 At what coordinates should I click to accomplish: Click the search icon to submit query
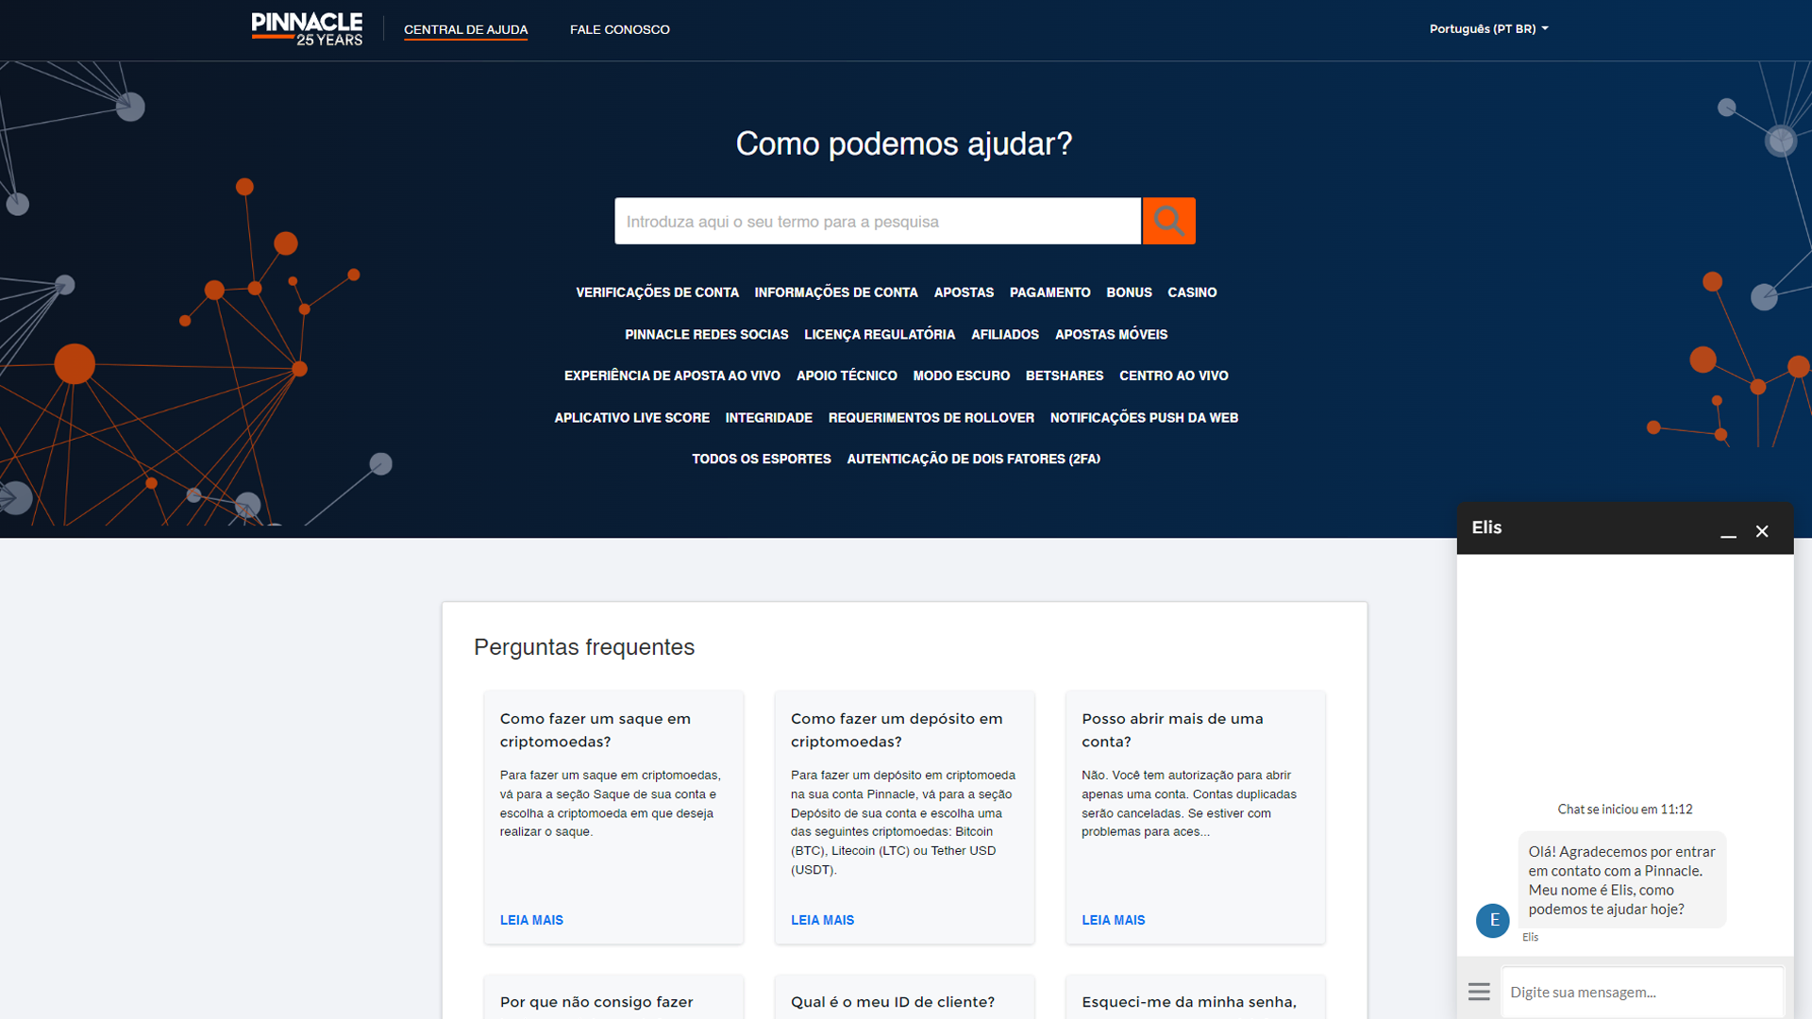1167,220
